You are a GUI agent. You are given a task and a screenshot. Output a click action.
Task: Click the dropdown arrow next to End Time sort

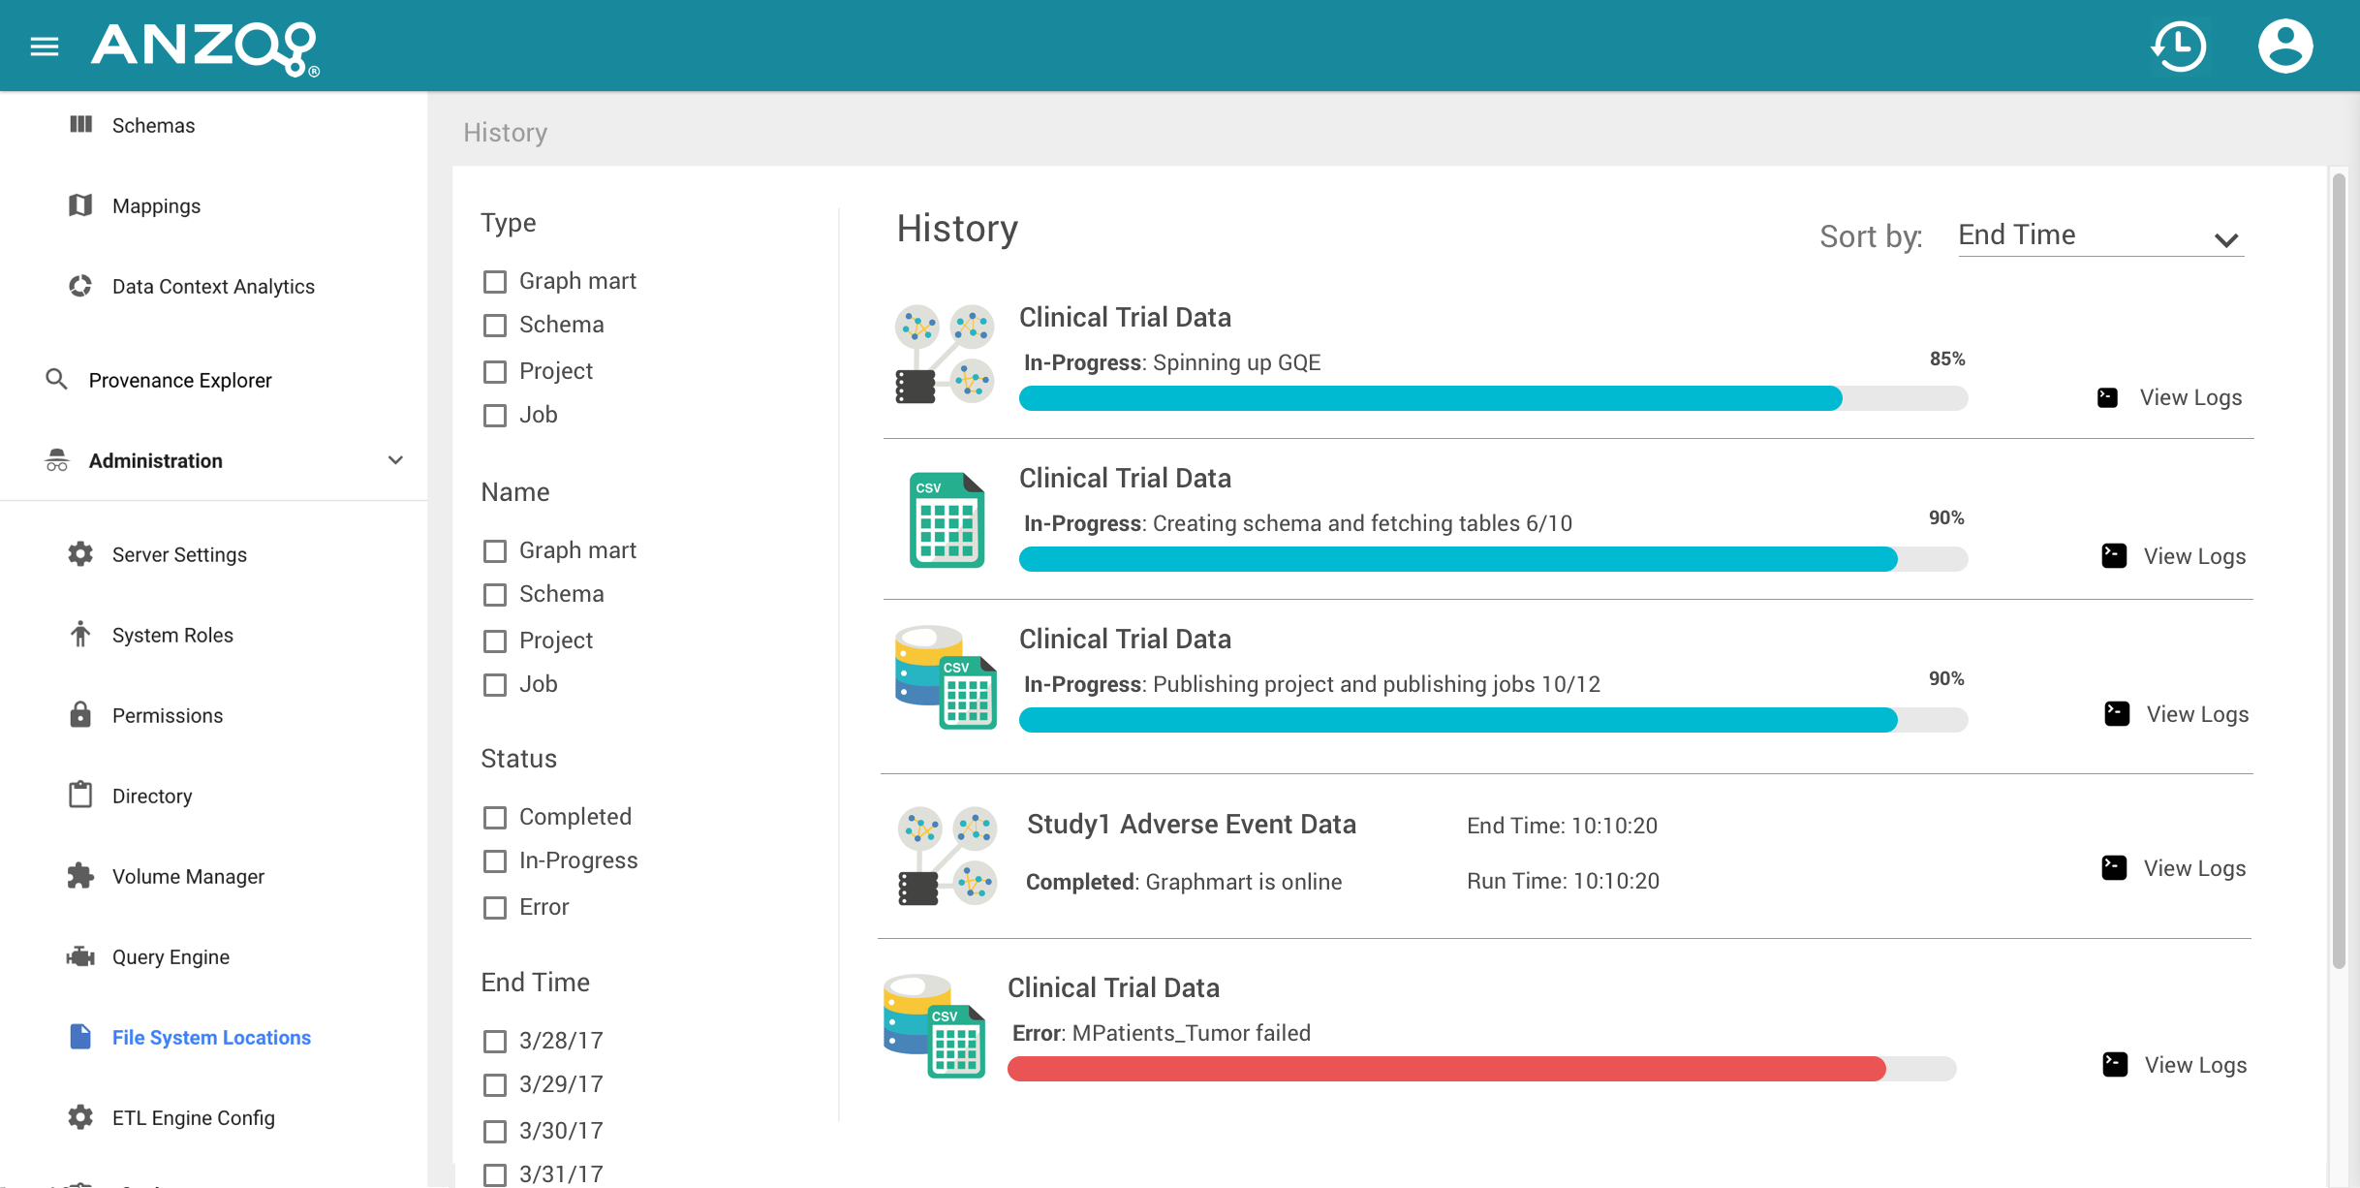click(x=2225, y=239)
